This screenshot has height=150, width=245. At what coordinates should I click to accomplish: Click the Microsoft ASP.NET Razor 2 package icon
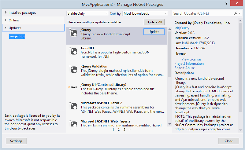(x=73, y=106)
